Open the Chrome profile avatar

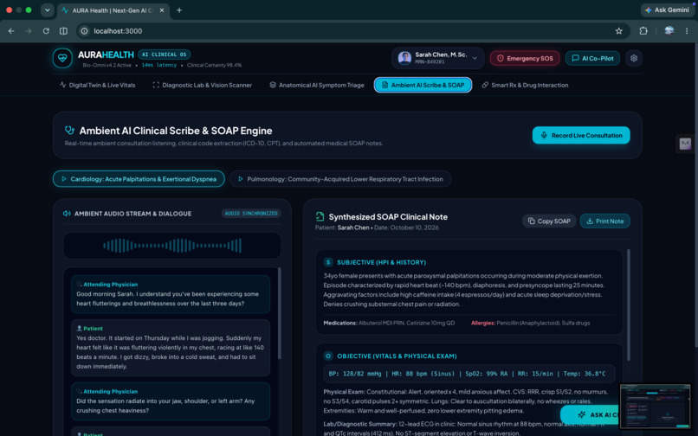(669, 30)
